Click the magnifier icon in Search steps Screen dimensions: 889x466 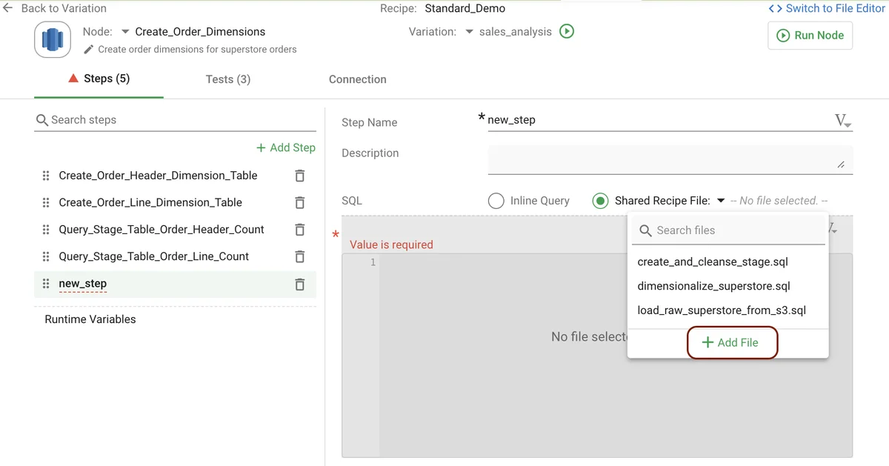pyautogui.click(x=42, y=119)
